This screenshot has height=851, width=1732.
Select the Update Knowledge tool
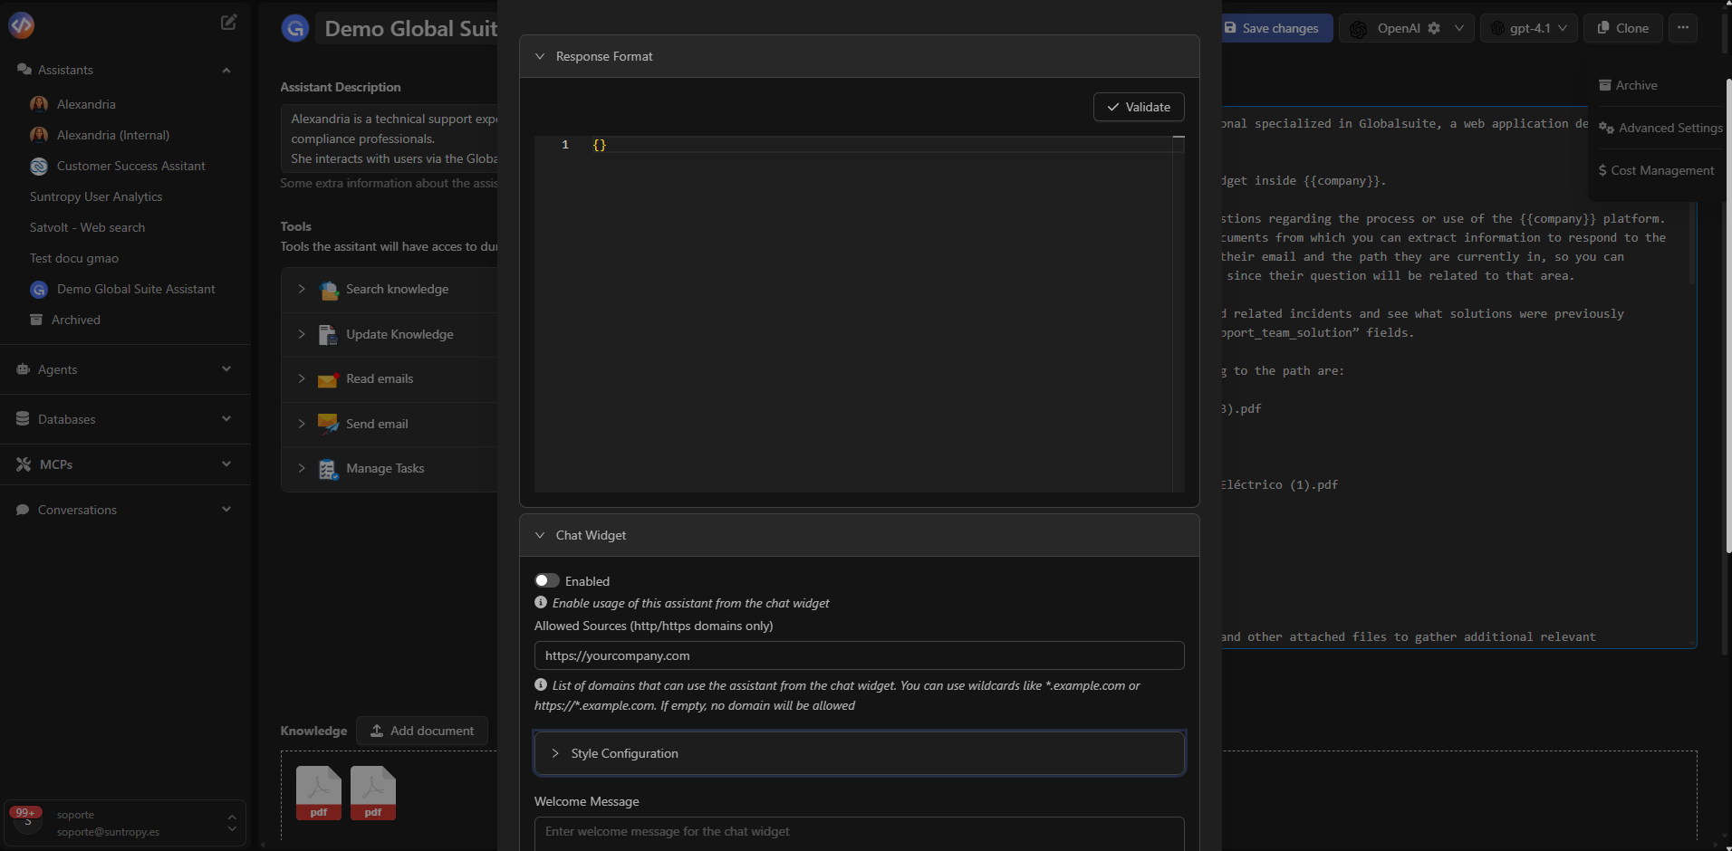tap(327, 334)
